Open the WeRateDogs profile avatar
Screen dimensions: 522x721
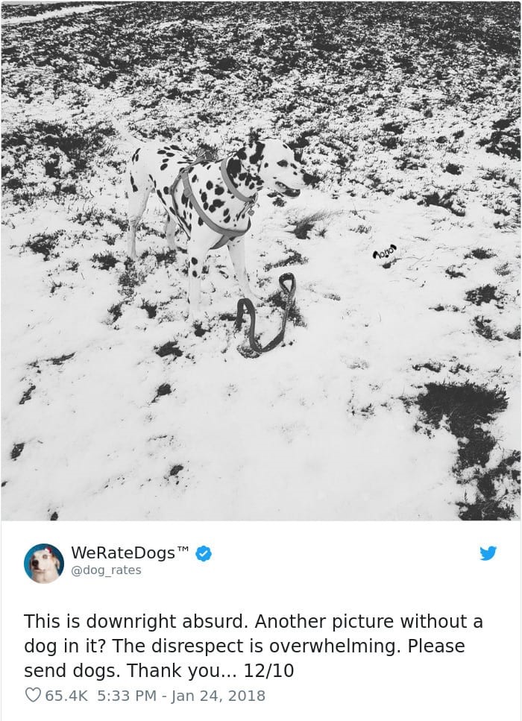pyautogui.click(x=44, y=563)
